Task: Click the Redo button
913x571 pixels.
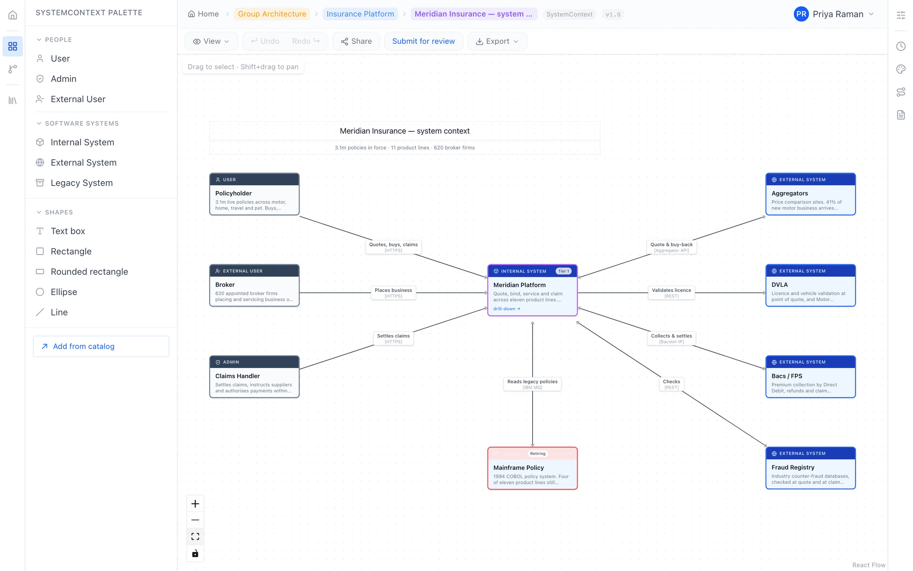Action: 306,41
